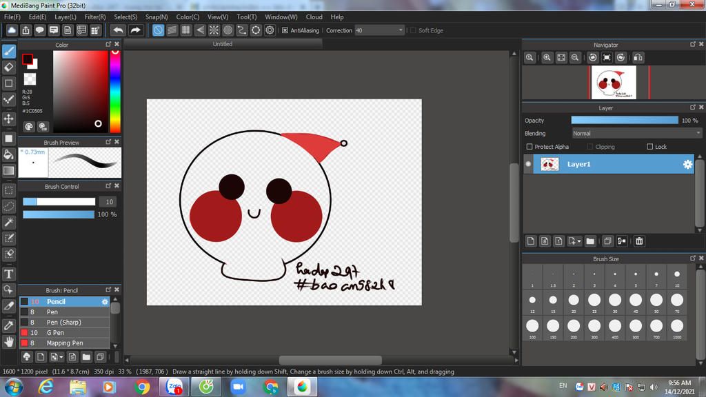706x397 pixels.
Task: Undock the Navigator panel
Action: 692,44
